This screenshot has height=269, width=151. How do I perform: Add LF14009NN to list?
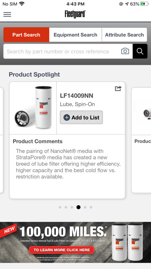(81, 117)
